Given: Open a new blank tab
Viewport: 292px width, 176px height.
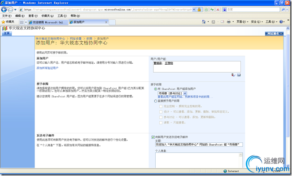Looking at the screenshot, I should click(x=112, y=22).
